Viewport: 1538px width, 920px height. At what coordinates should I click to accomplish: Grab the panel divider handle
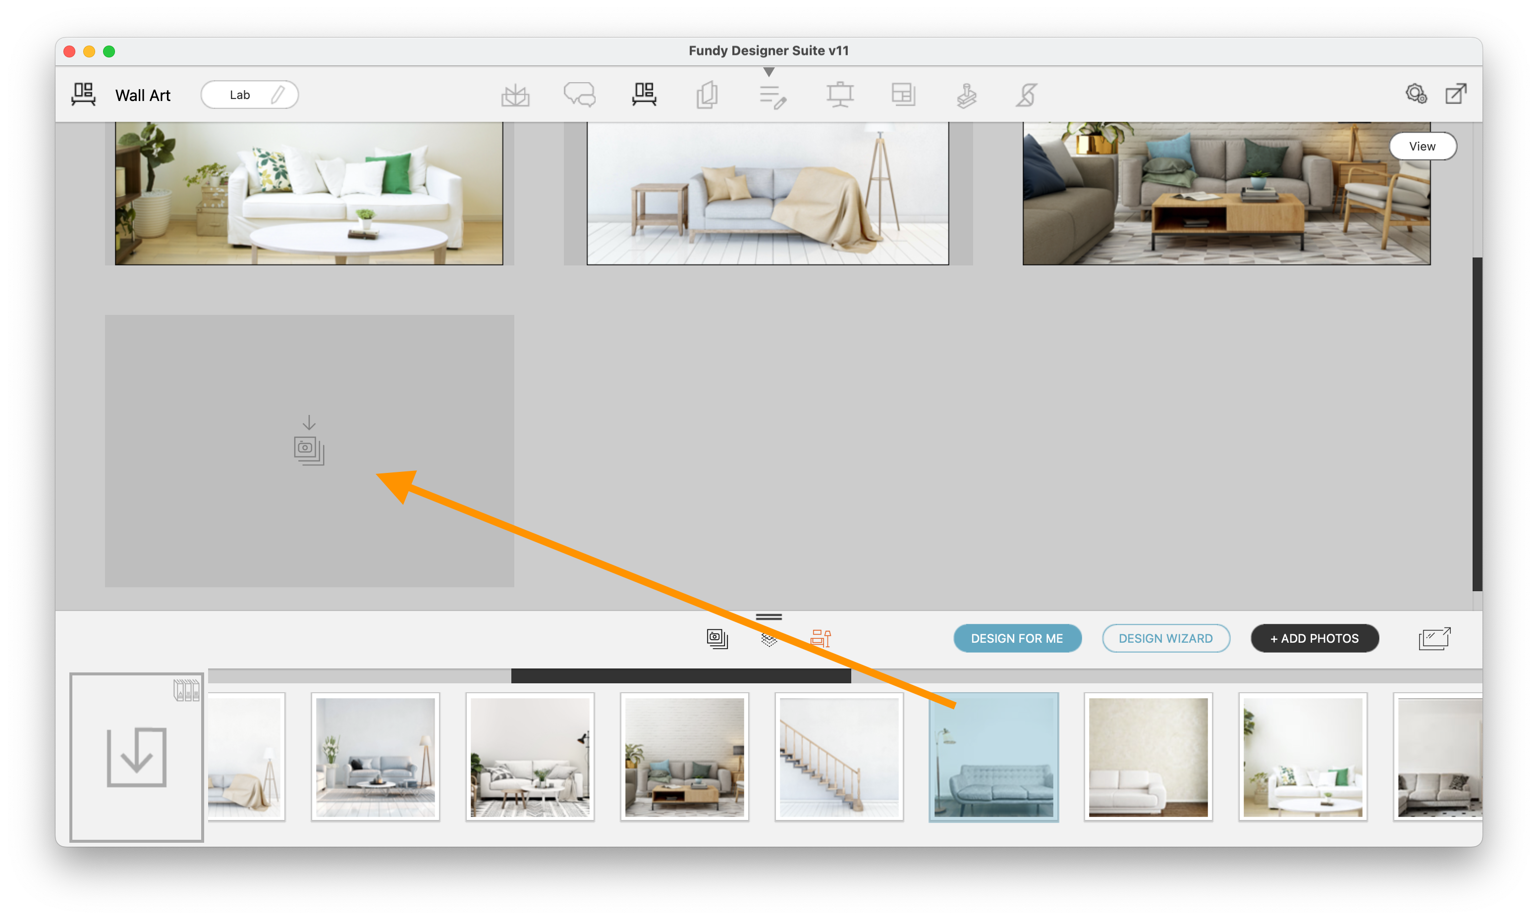point(769,617)
